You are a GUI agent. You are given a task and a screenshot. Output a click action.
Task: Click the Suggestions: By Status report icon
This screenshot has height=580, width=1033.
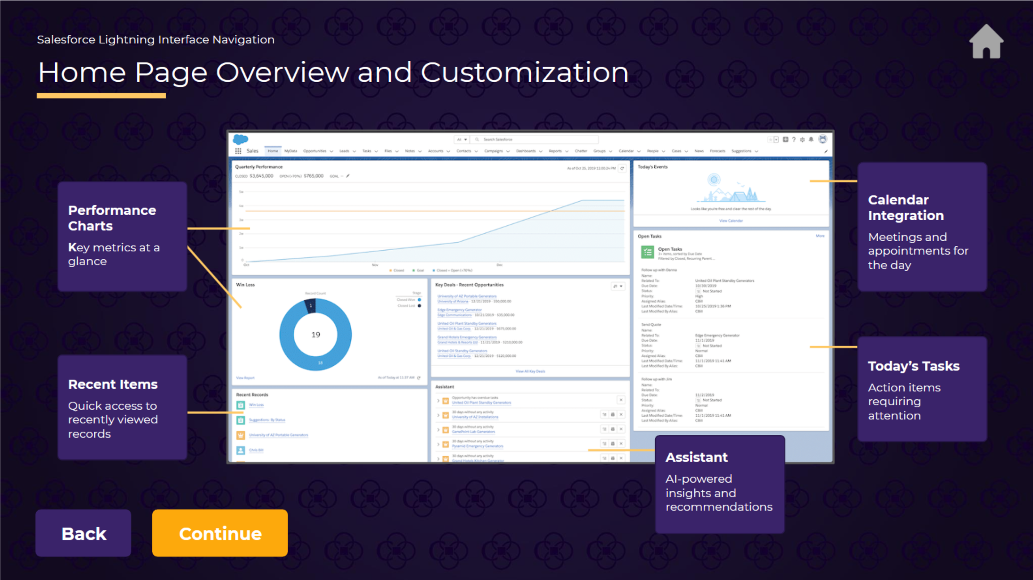(240, 420)
